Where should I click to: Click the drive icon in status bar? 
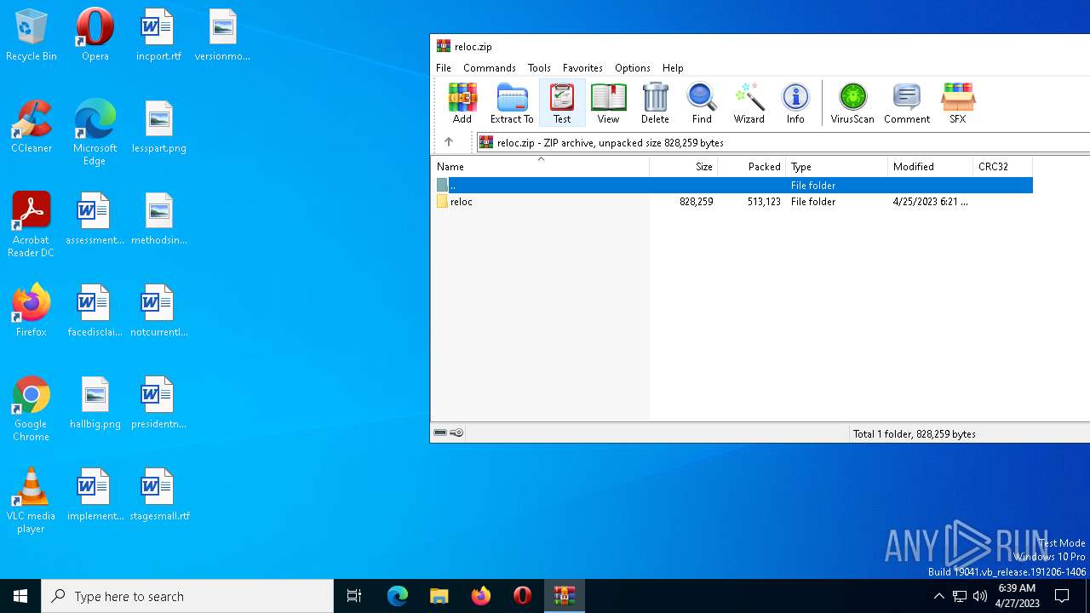[440, 433]
